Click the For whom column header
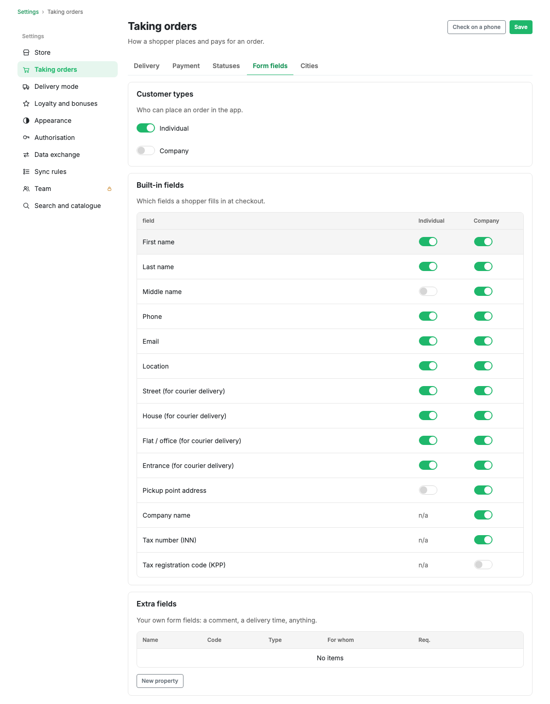 [x=341, y=640]
